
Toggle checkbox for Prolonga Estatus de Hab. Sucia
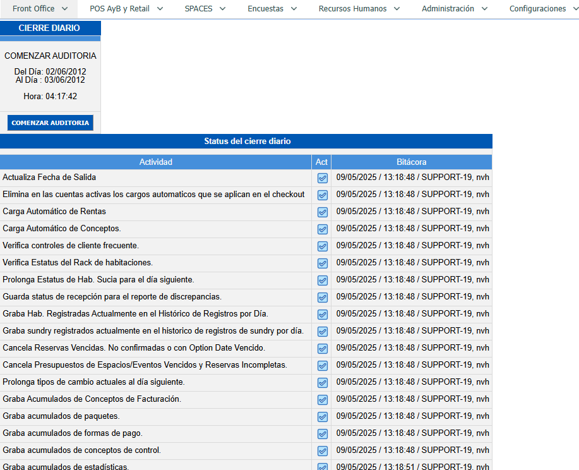(322, 280)
